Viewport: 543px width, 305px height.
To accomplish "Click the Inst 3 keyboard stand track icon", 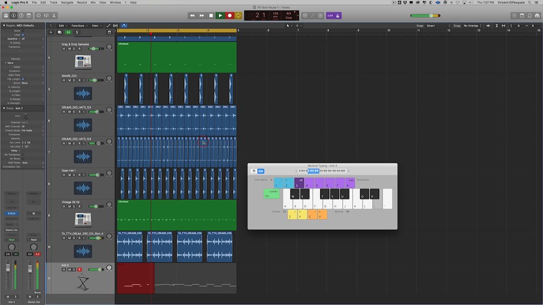I will pos(83,283).
